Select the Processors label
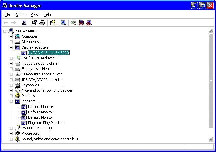 point(30,133)
